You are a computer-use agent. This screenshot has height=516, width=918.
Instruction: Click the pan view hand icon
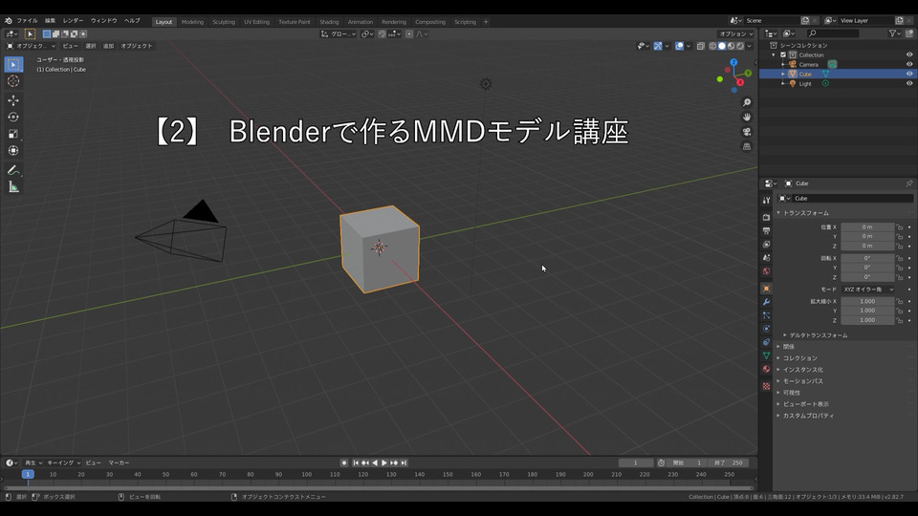tap(747, 117)
